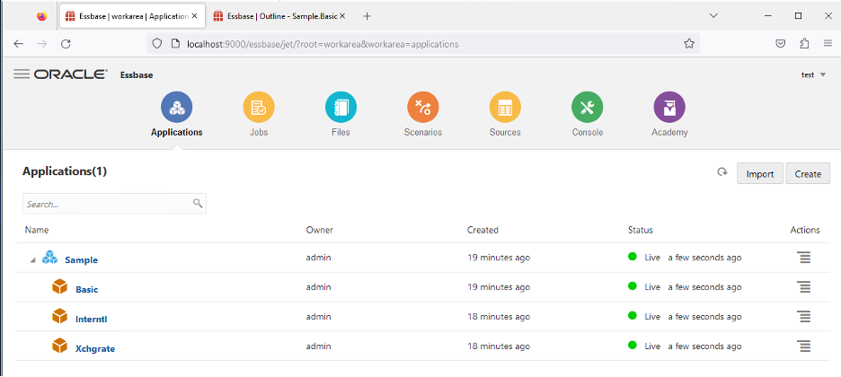Open a new browser tab
This screenshot has width=841, height=377.
[367, 16]
